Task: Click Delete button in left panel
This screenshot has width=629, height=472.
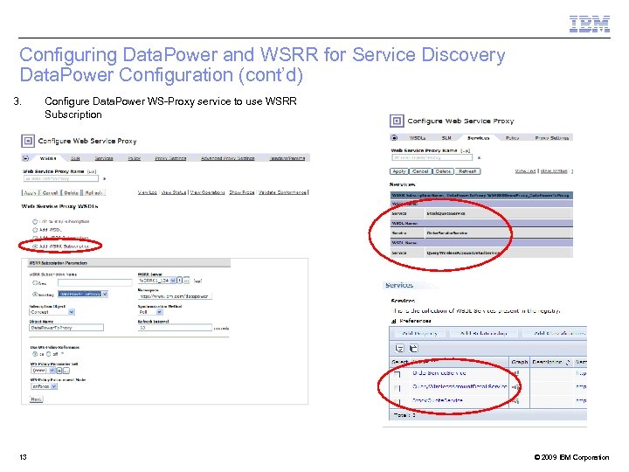Action: tap(72, 192)
